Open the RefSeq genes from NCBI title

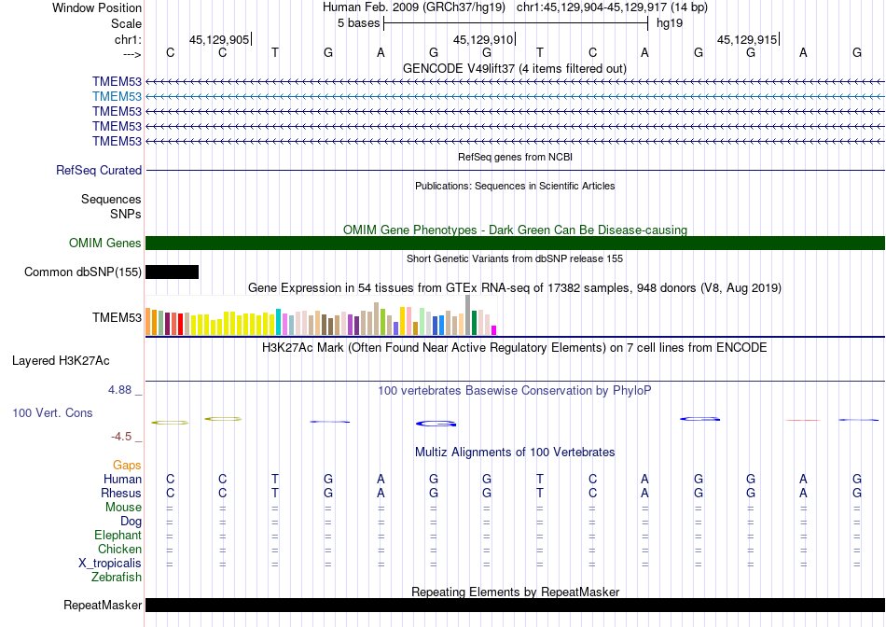515,157
